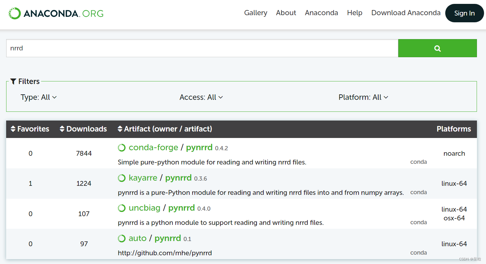Open the conda-forge owner link
The height and width of the screenshot is (264, 486).
pyautogui.click(x=153, y=147)
